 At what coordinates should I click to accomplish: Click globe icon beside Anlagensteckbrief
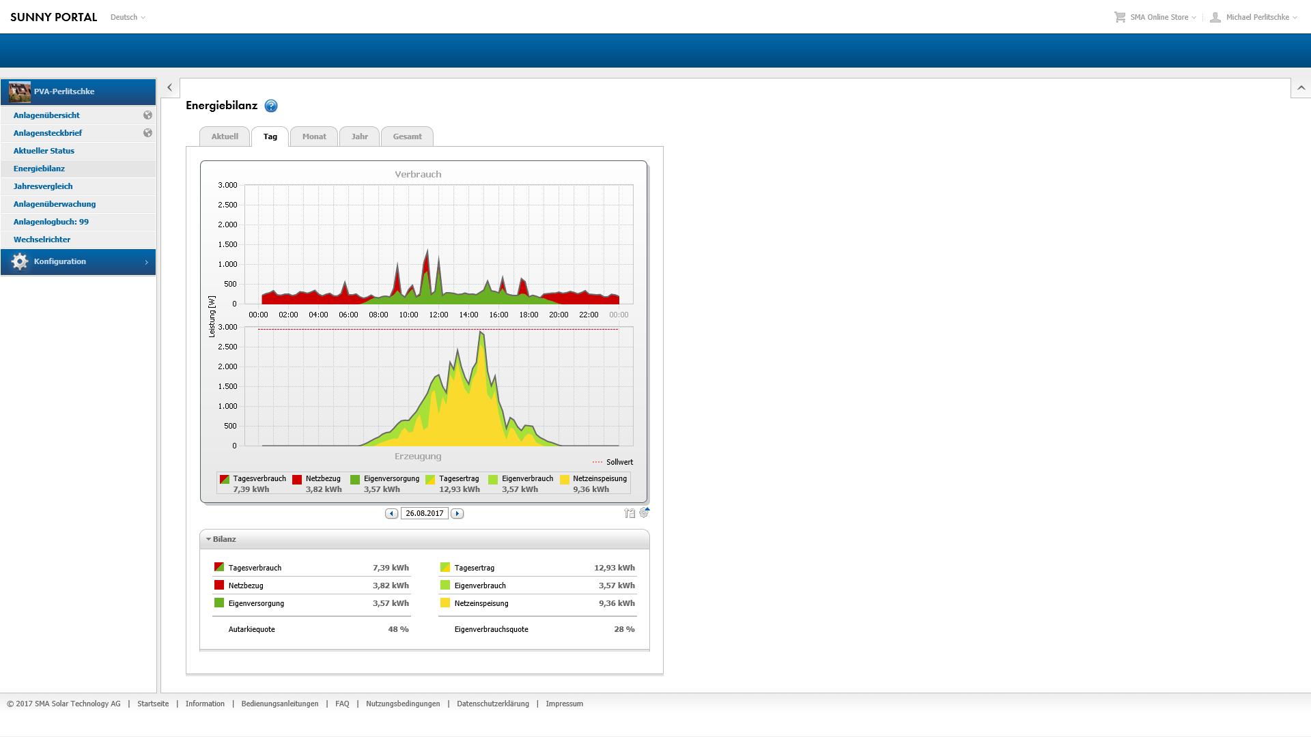point(147,133)
